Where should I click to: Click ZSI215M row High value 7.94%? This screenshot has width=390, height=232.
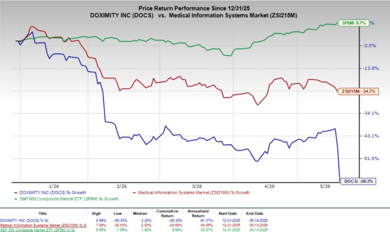tap(102, 225)
